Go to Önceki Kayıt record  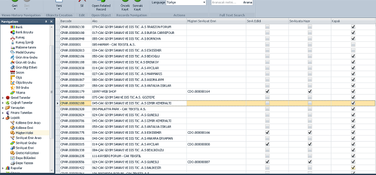pyautogui.click(x=125, y=6)
